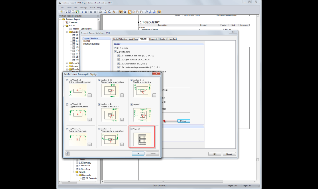Select 1.2 Geometry item in navigator tree
This screenshot has width=318, height=189.
[x=85, y=163]
